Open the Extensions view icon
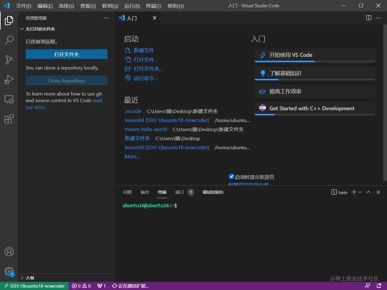 [x=9, y=119]
